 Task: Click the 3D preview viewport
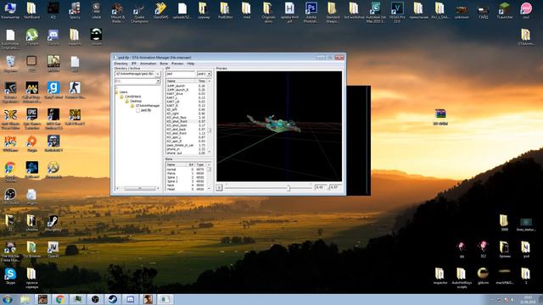(x=279, y=126)
